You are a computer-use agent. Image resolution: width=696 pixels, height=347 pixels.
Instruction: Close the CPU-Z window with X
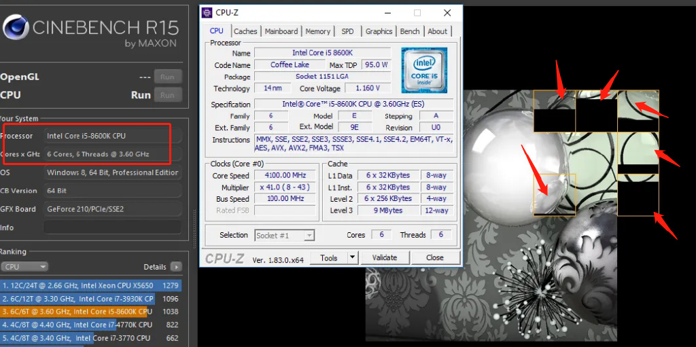point(446,12)
